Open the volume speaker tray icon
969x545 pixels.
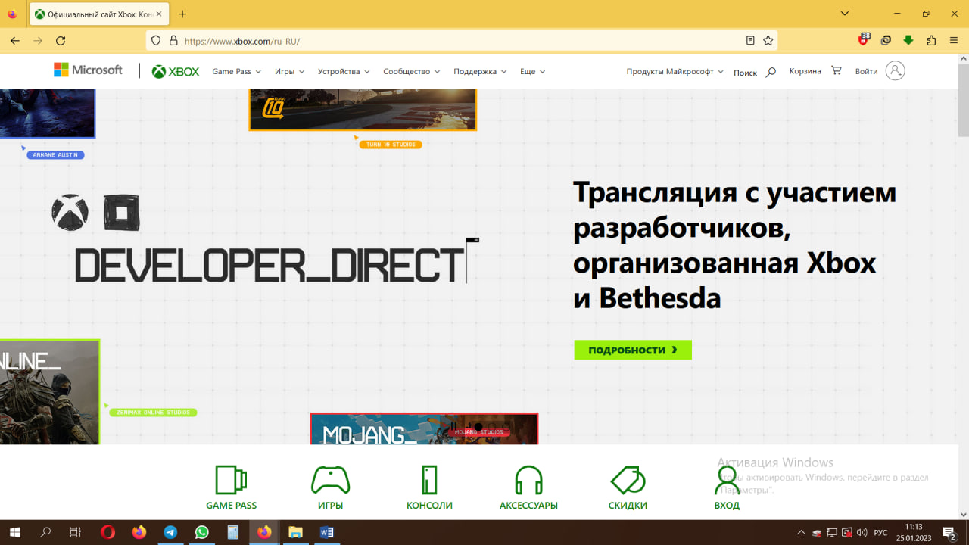point(862,532)
